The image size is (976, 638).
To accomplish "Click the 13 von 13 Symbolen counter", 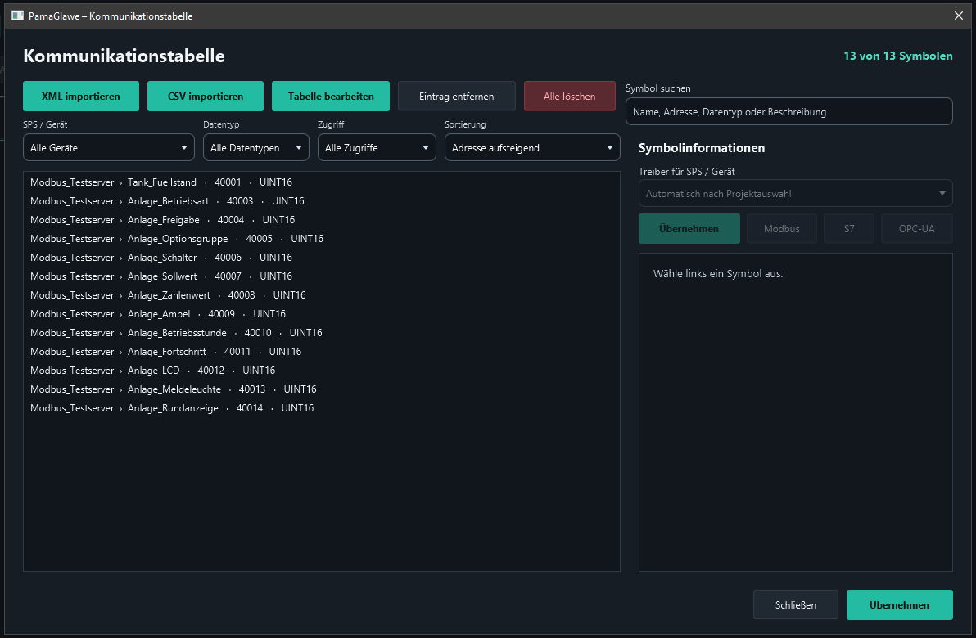I will pyautogui.click(x=897, y=56).
